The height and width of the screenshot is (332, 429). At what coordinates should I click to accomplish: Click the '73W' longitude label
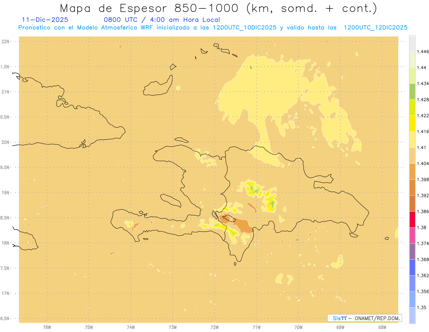click(x=173, y=327)
